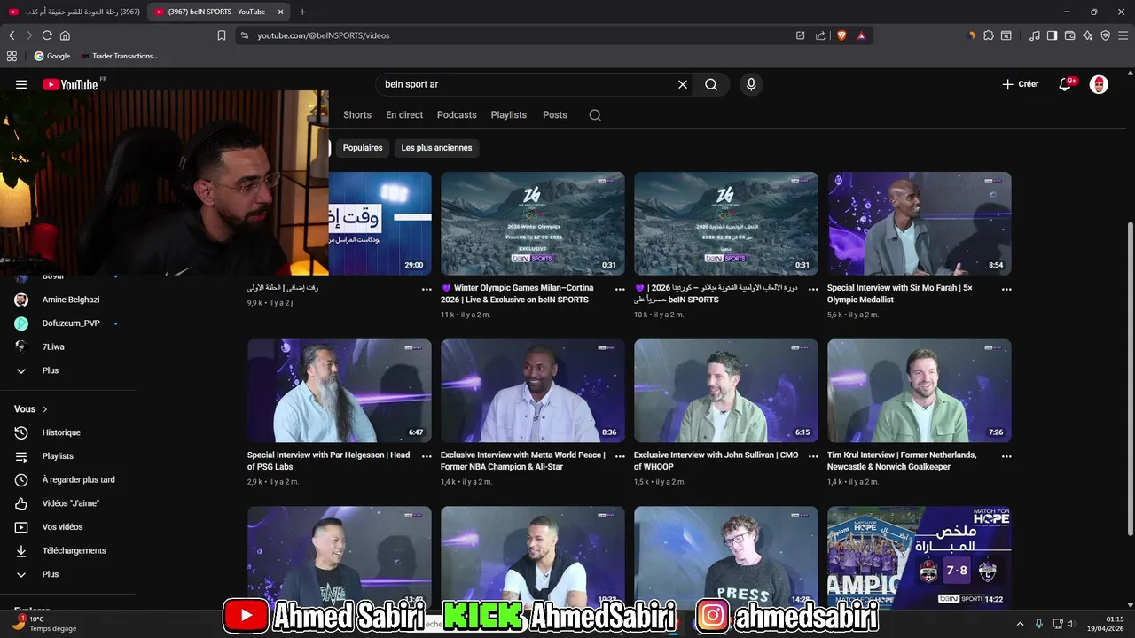Open the YouTube hamburger guide menu

tap(21, 84)
